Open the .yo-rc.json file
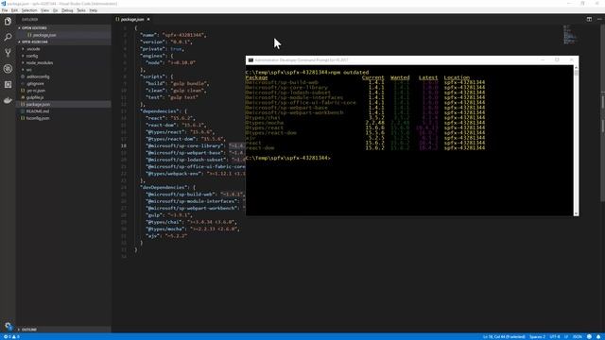The height and width of the screenshot is (340, 605). pyautogui.click(x=36, y=91)
